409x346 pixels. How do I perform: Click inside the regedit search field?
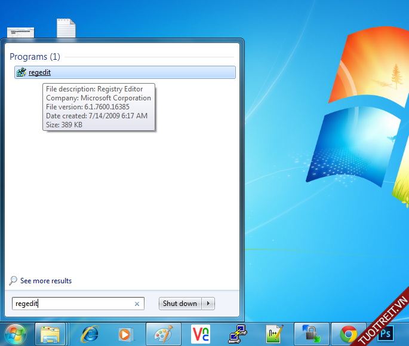(72, 304)
